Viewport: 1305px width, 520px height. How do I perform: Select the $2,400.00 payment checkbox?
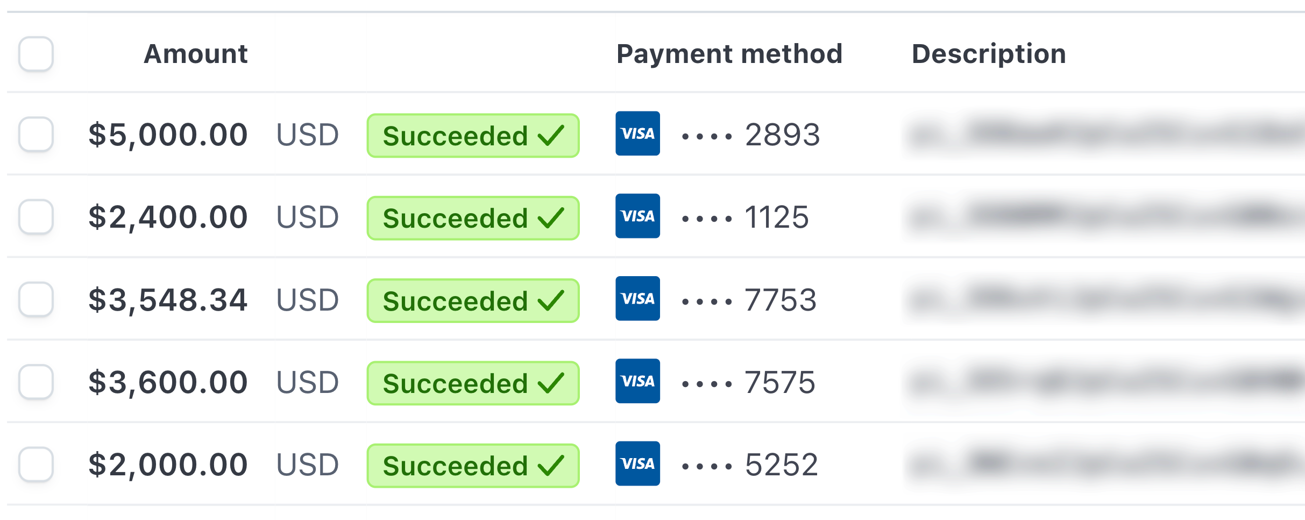(x=36, y=216)
